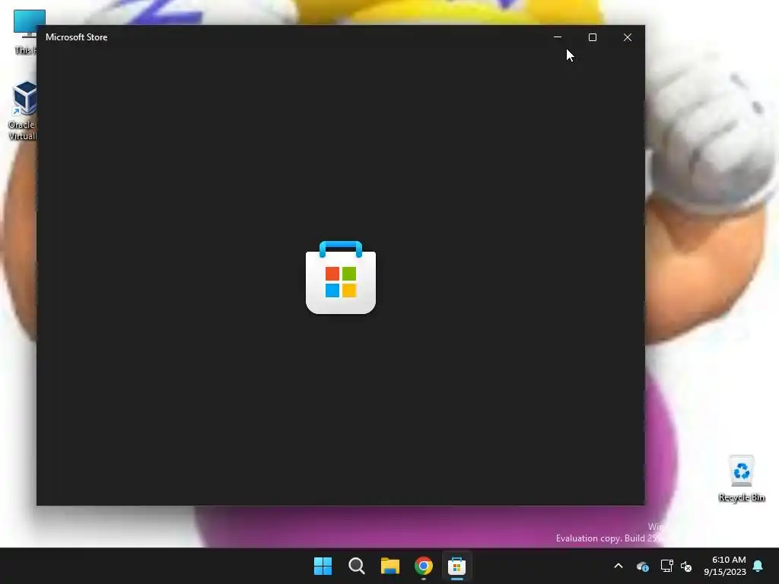Open the network status tray icon
779x584 pixels.
(x=666, y=566)
